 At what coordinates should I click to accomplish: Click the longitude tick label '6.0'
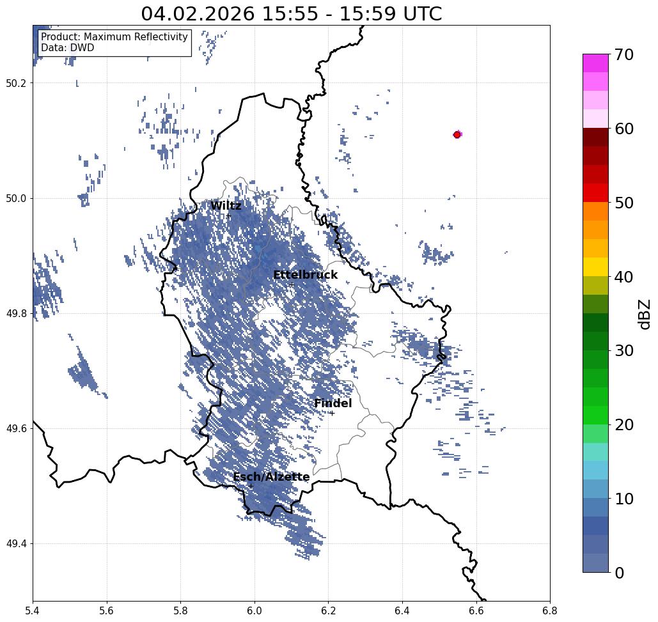pyautogui.click(x=255, y=610)
